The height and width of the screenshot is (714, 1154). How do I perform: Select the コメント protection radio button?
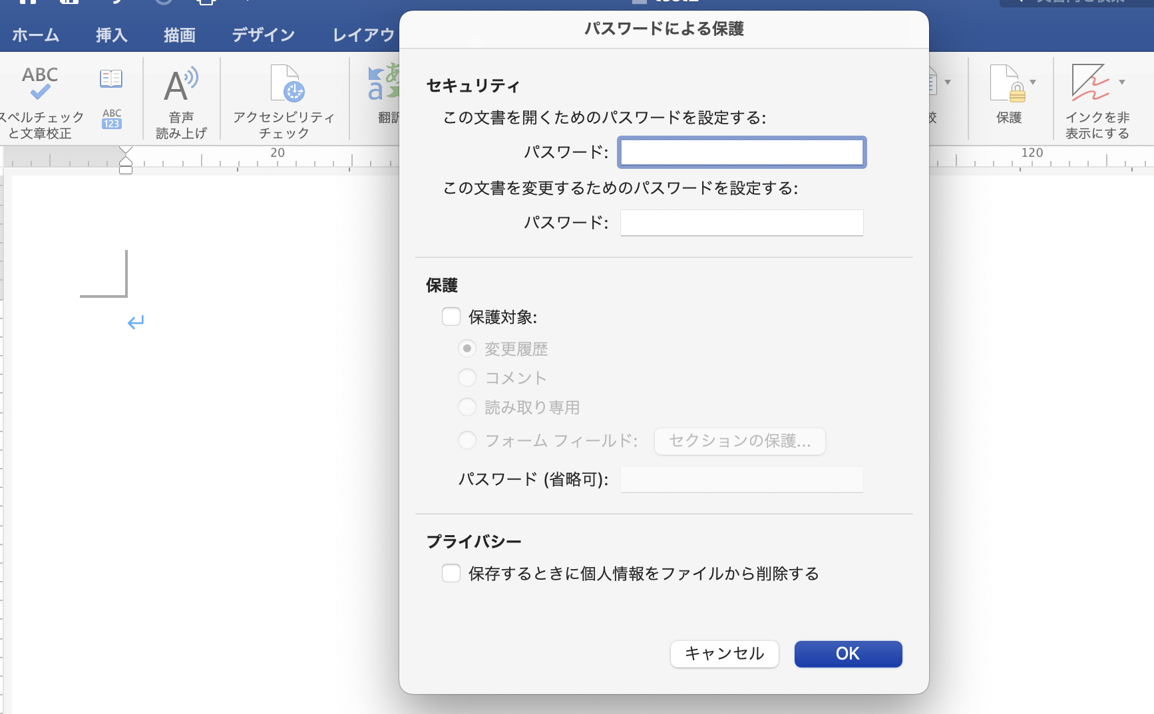[467, 377]
